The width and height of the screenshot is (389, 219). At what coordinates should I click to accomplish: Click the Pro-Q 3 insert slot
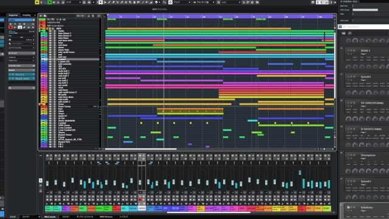(x=22, y=74)
